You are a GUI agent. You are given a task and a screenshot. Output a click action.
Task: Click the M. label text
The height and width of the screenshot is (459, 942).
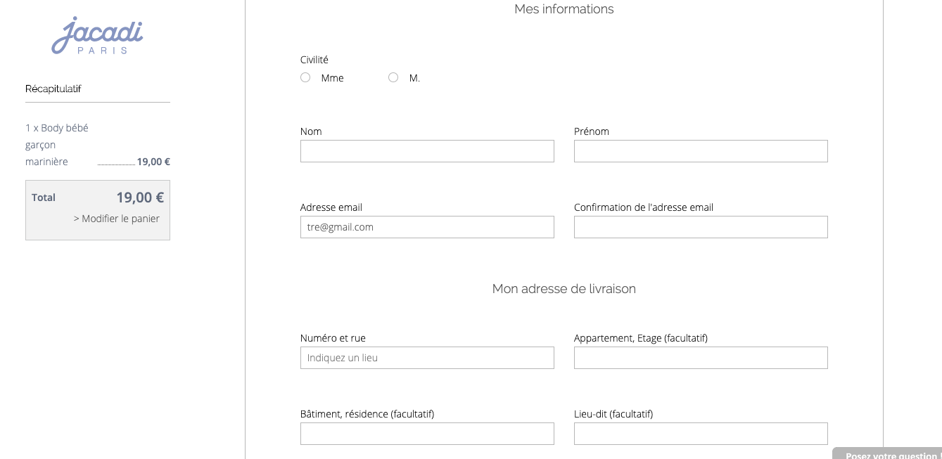pos(414,78)
